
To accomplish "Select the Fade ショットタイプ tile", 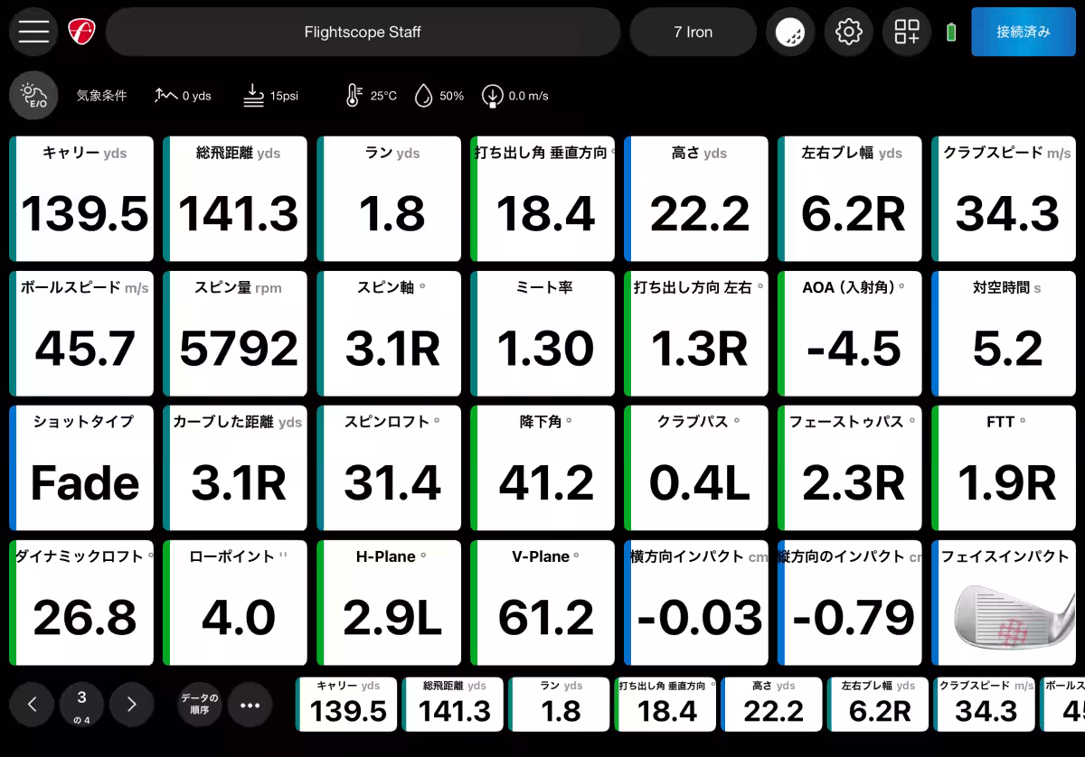I will (x=85, y=468).
